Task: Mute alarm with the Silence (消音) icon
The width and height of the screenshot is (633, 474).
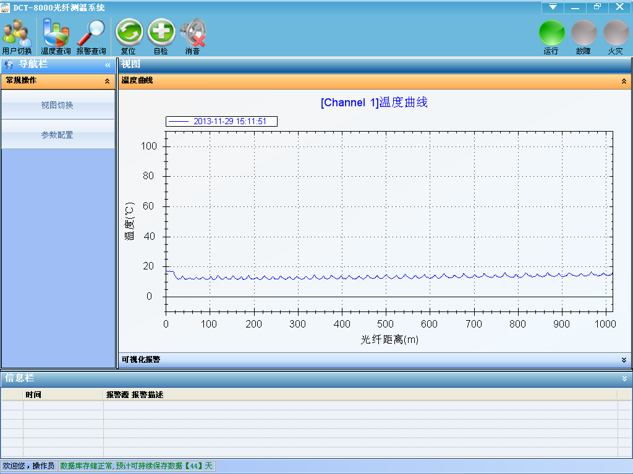Action: point(193,35)
